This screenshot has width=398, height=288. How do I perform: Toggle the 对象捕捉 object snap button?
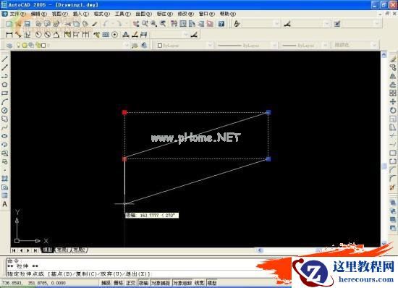(161, 283)
